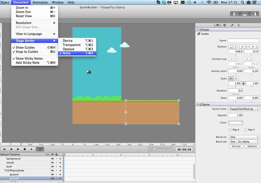
Task: Toggle Snap to Guides menu item
Action: [35, 52]
